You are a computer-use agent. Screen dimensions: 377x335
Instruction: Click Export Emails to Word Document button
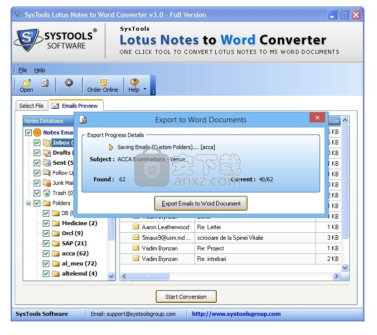pyautogui.click(x=201, y=204)
